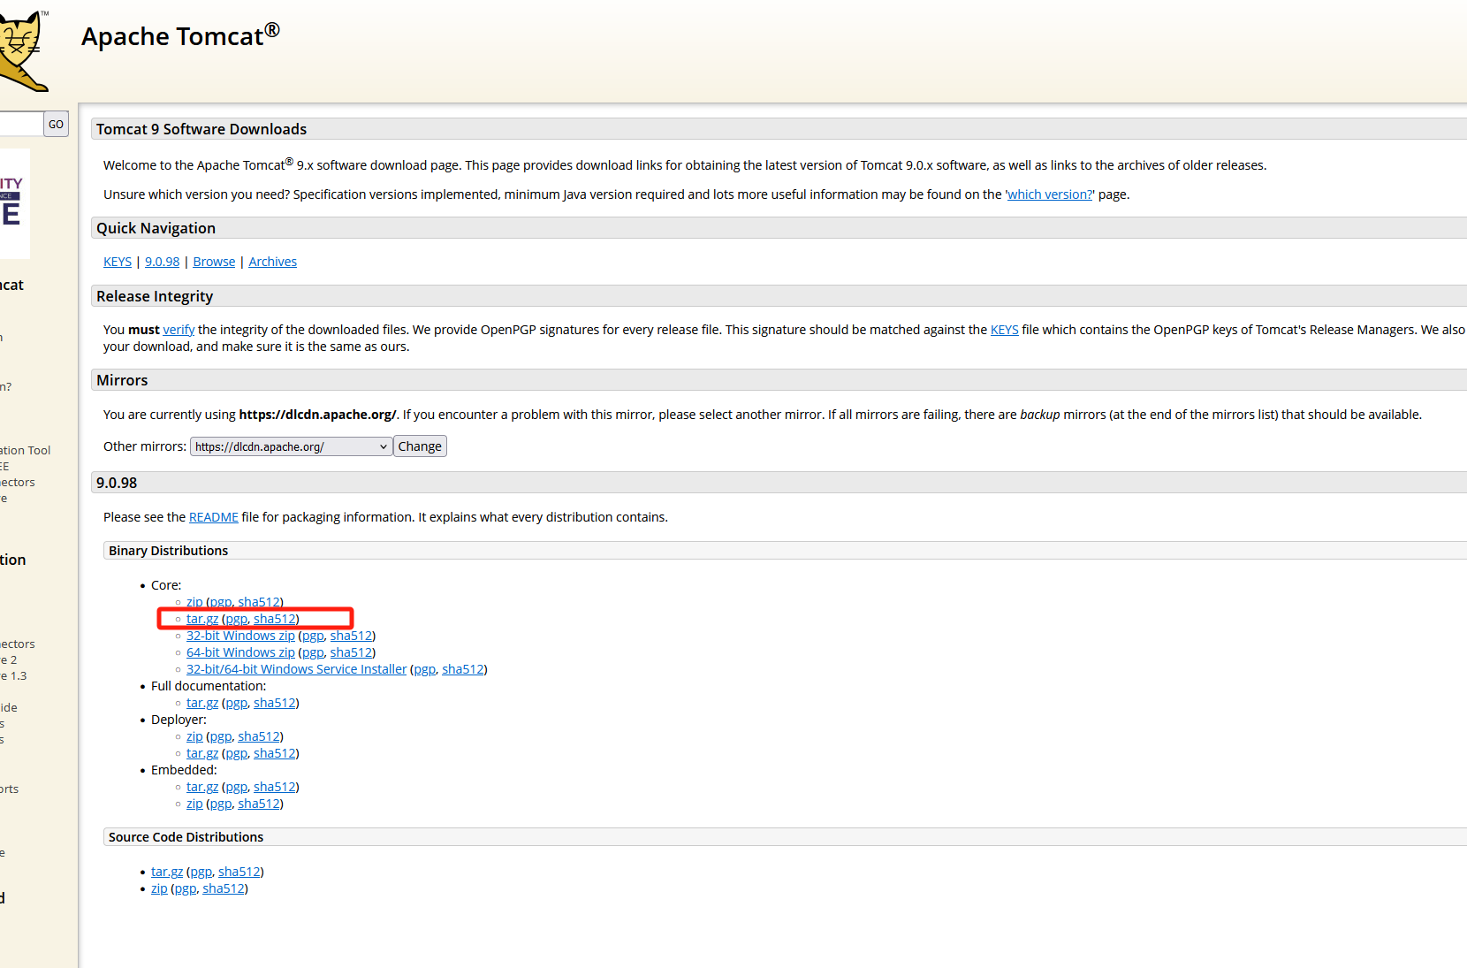
Task: Open KEYS link in Release Integrity paragraph
Action: 1004,330
